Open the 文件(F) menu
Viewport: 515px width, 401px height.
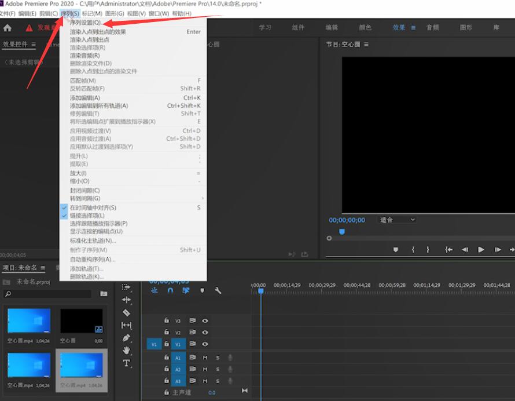pos(7,13)
